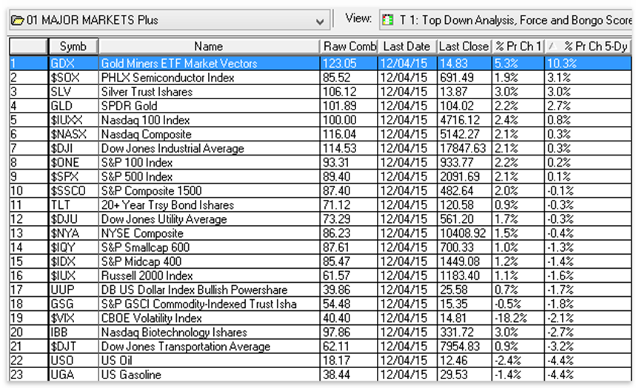Screen dimensions: 639x388
Task: Click Nasdaq 100 Index name
Action: click(145, 120)
